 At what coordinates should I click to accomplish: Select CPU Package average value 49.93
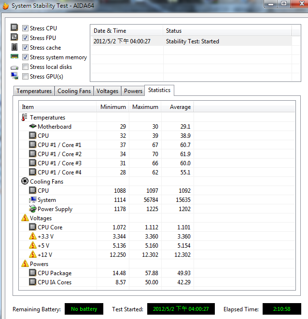[184, 273]
